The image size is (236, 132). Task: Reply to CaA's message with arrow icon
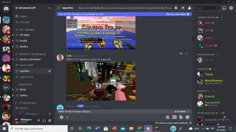click(181, 53)
